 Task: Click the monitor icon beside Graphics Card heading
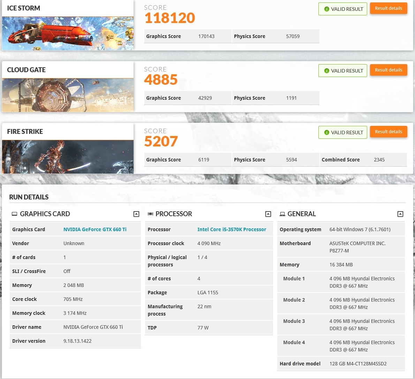tap(14, 214)
